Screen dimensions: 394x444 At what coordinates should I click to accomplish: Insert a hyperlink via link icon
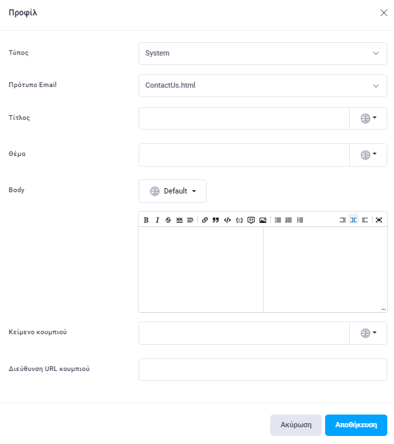[x=205, y=220]
